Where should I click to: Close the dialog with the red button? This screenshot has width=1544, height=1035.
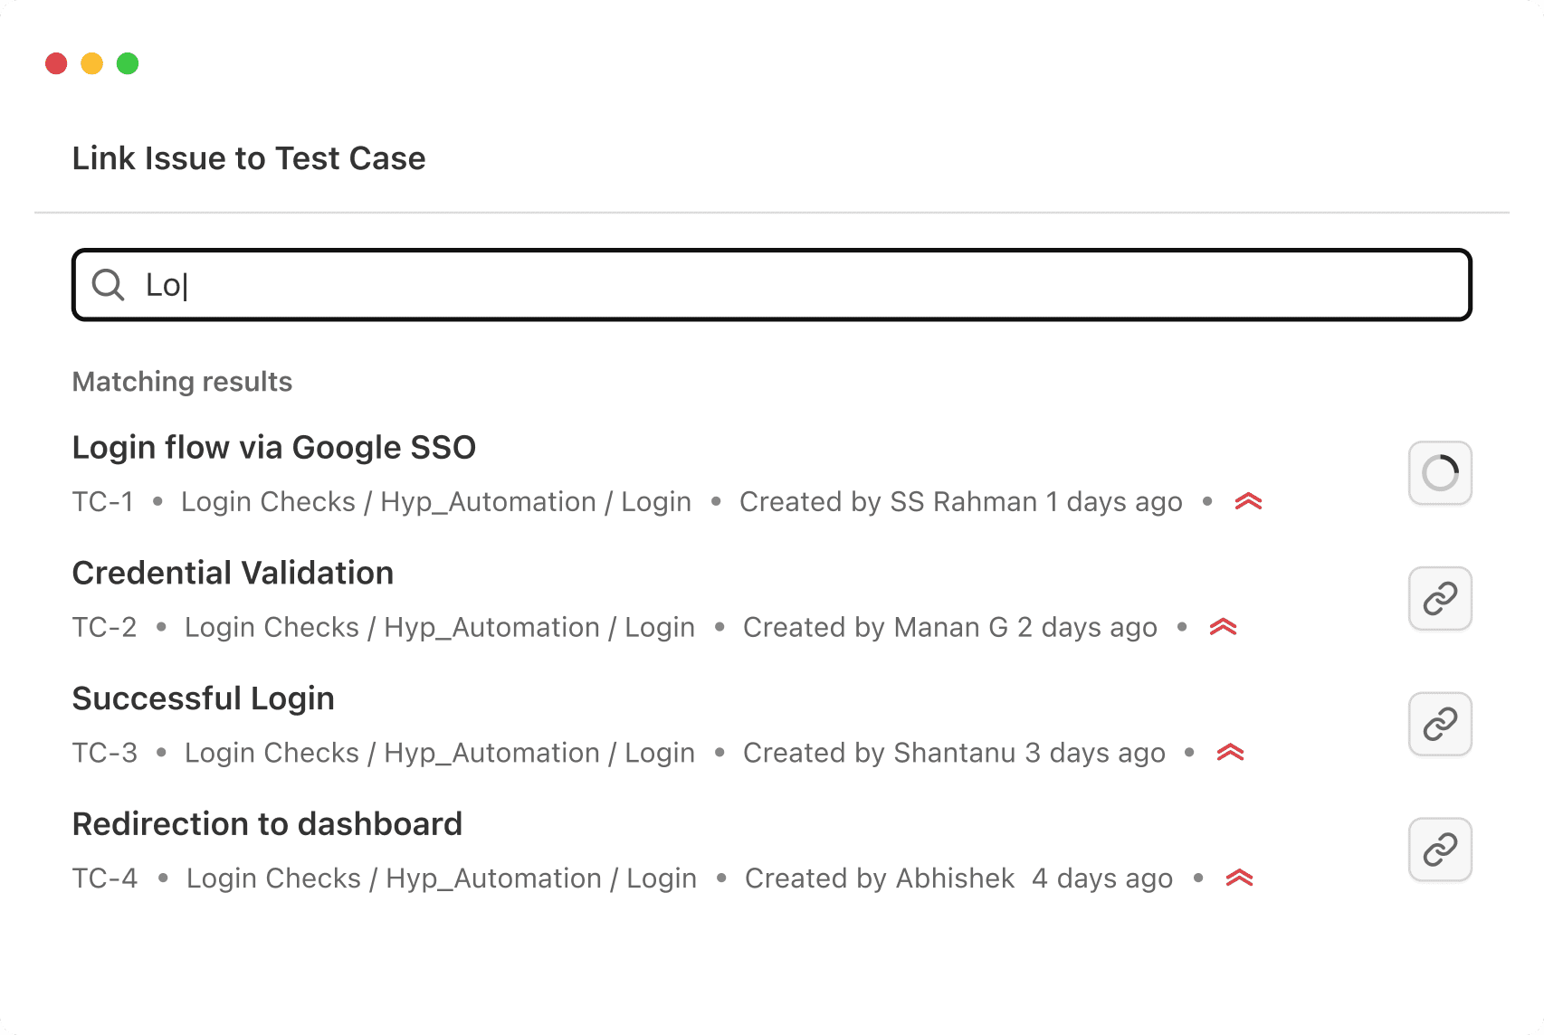click(56, 63)
